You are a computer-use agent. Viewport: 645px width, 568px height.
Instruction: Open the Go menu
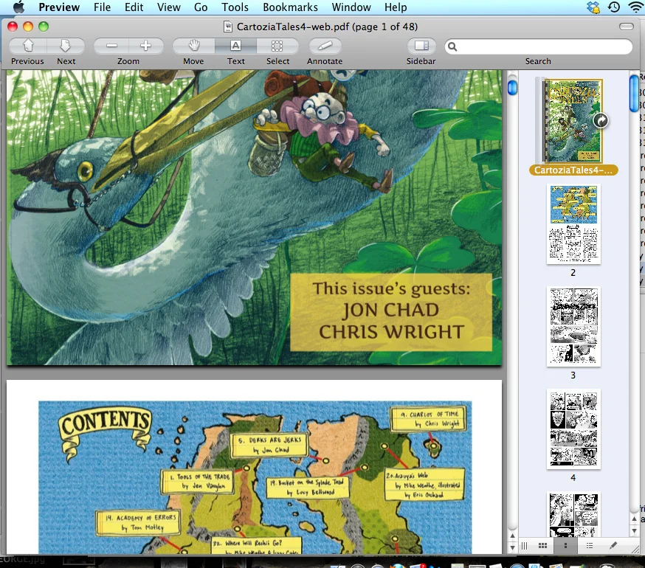click(x=201, y=7)
